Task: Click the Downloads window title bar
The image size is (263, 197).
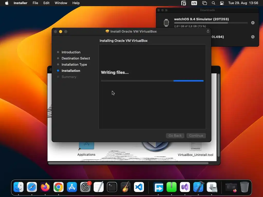Action: pyautogui.click(x=208, y=10)
